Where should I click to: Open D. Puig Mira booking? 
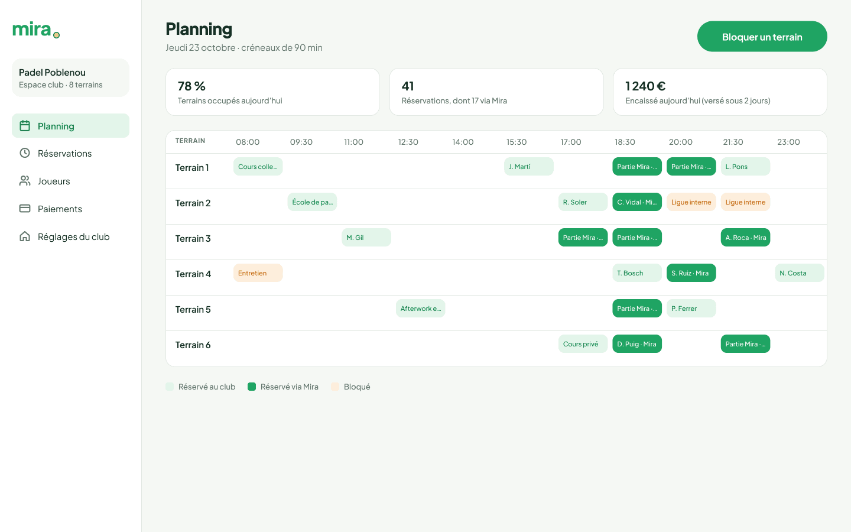click(x=637, y=344)
